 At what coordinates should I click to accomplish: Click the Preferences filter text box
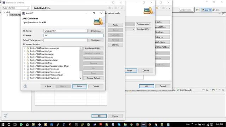click(x=16, y=8)
